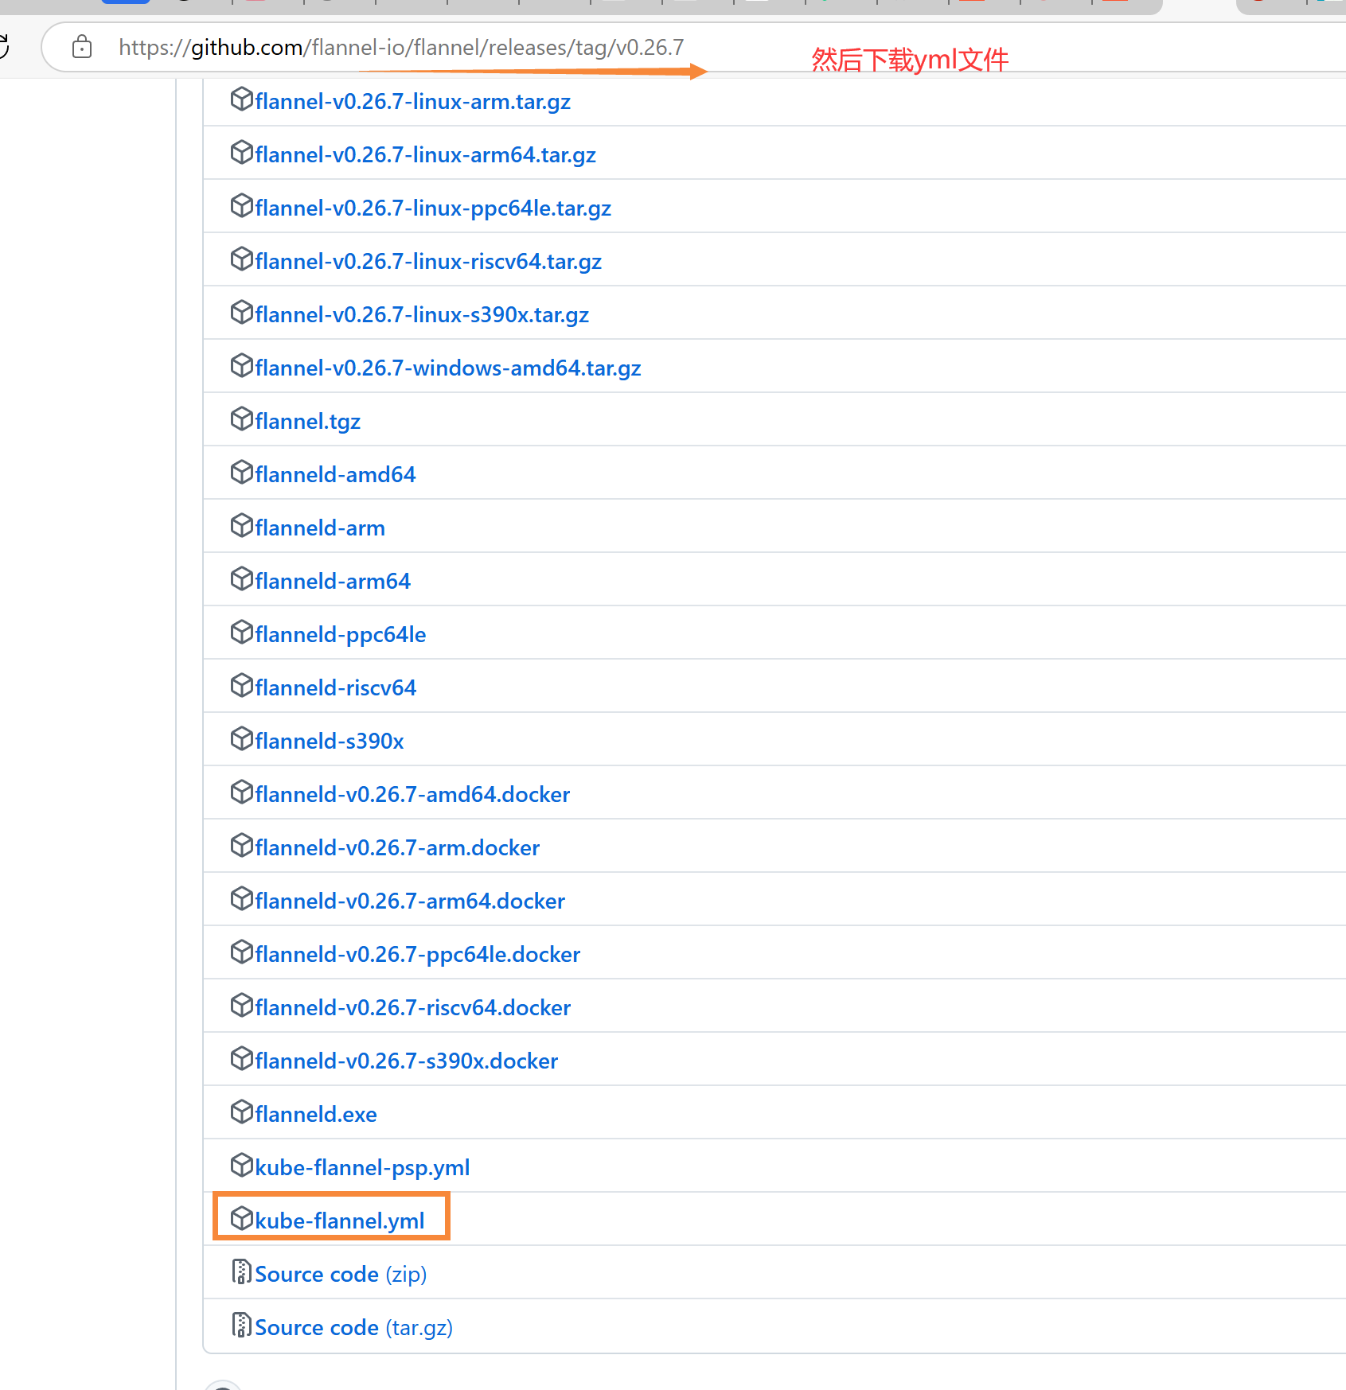1346x1390 pixels.
Task: Click package icon beside flanneld-arm
Action: 241,525
